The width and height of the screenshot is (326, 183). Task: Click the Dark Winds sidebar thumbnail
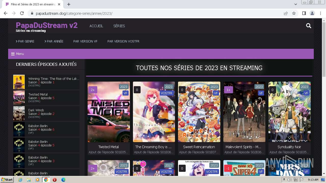(19, 114)
